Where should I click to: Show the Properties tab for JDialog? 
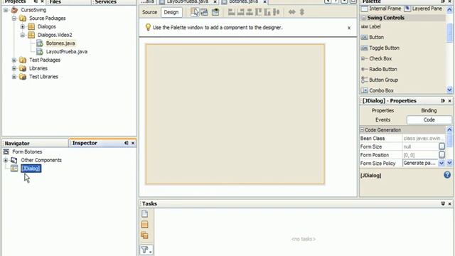tap(382, 111)
